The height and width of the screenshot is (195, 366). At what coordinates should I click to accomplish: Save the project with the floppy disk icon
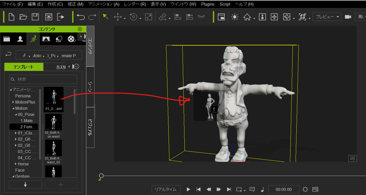(35, 17)
